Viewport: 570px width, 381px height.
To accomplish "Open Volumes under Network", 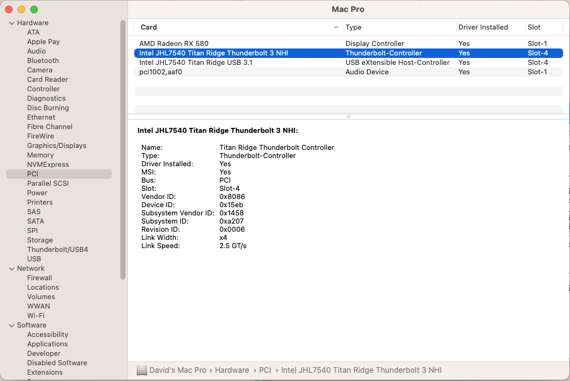I will coord(41,297).
